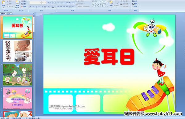This screenshot has height=119, width=185.
Task: Toggle Italic formatting
Action: pos(33,7)
